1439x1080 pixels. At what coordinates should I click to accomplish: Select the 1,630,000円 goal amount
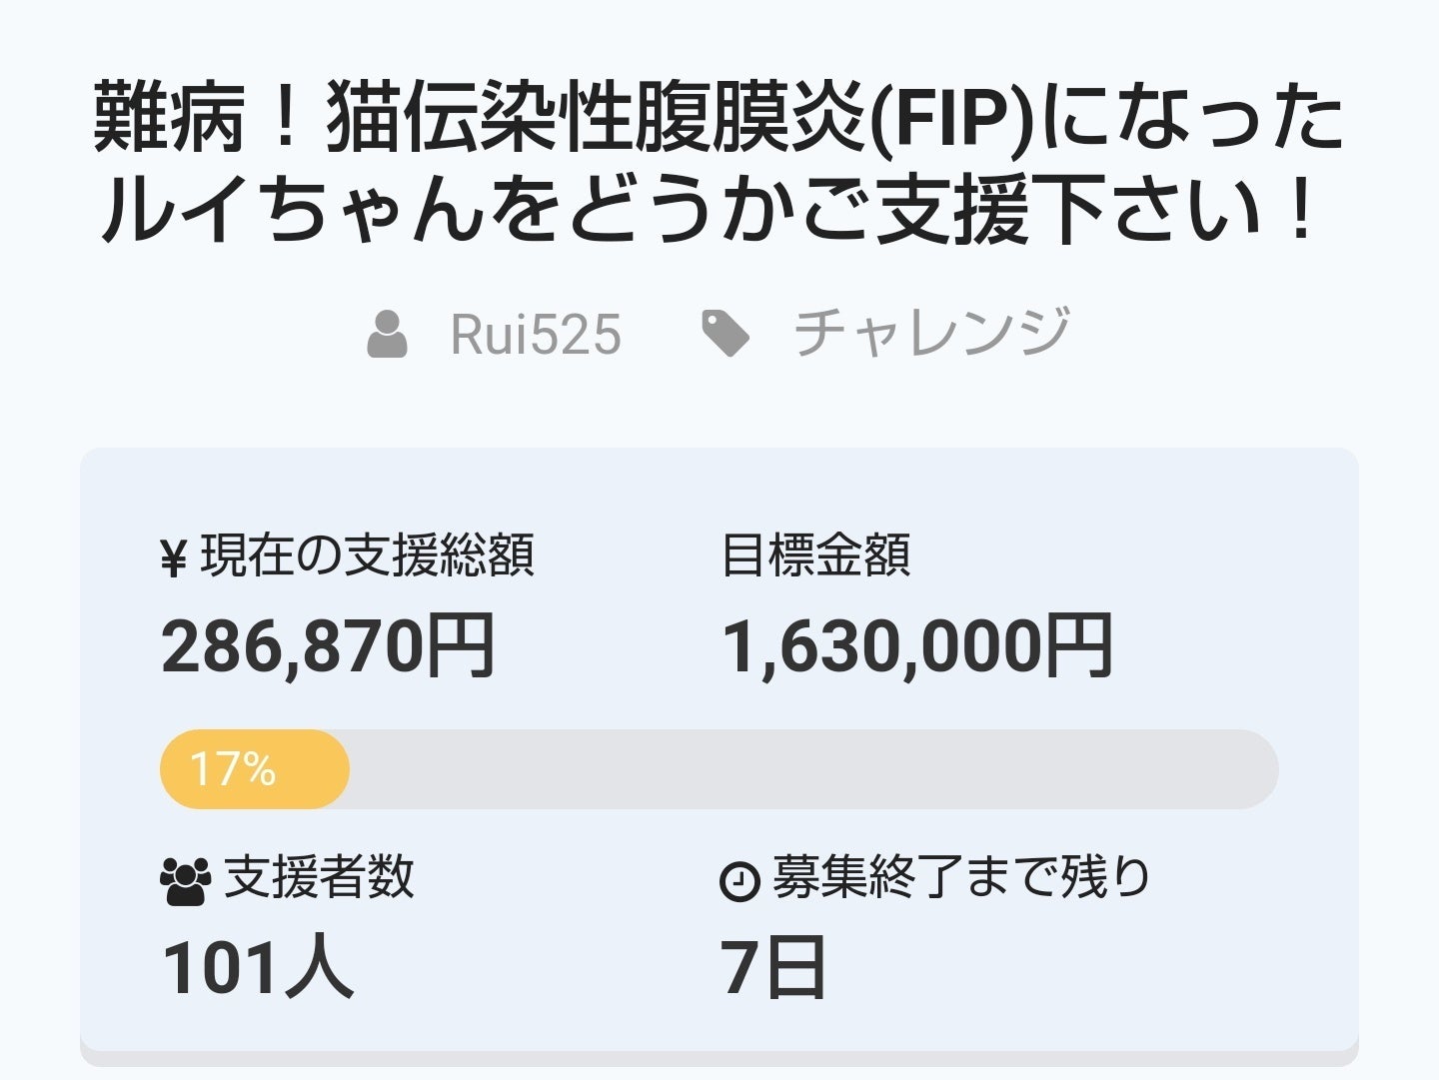point(916,646)
